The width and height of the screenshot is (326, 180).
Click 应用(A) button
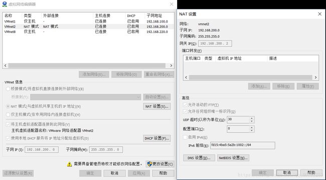click(x=139, y=173)
